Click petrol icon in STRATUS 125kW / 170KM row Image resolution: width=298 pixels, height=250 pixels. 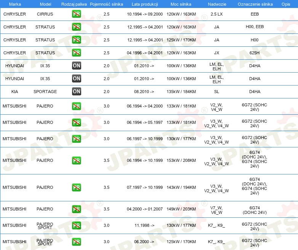(x=76, y=40)
